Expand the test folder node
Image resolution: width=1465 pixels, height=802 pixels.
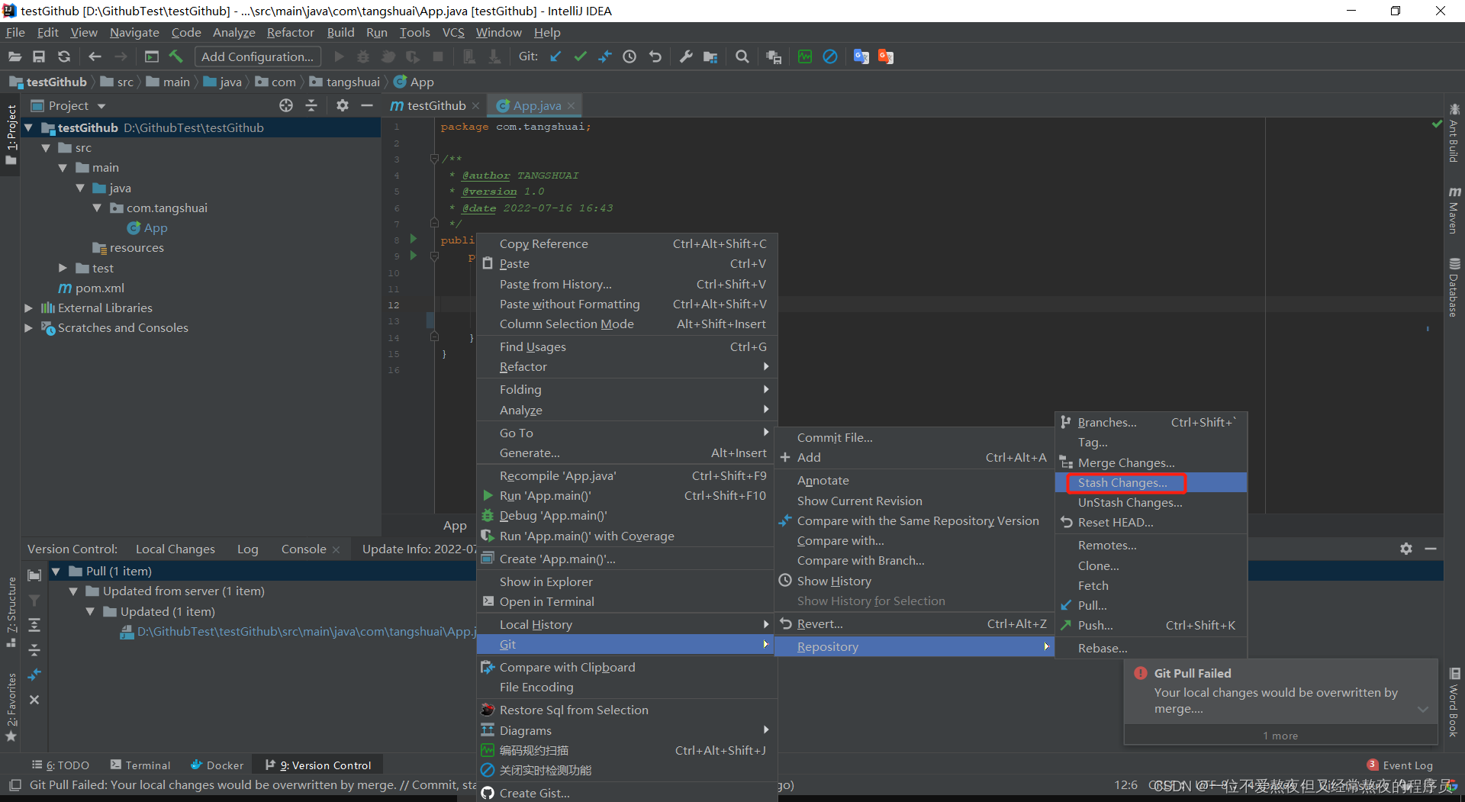[63, 268]
